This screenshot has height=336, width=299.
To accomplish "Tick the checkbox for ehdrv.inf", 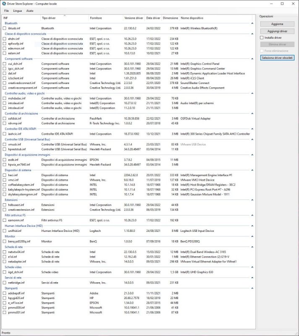I will click(x=5, y=39).
